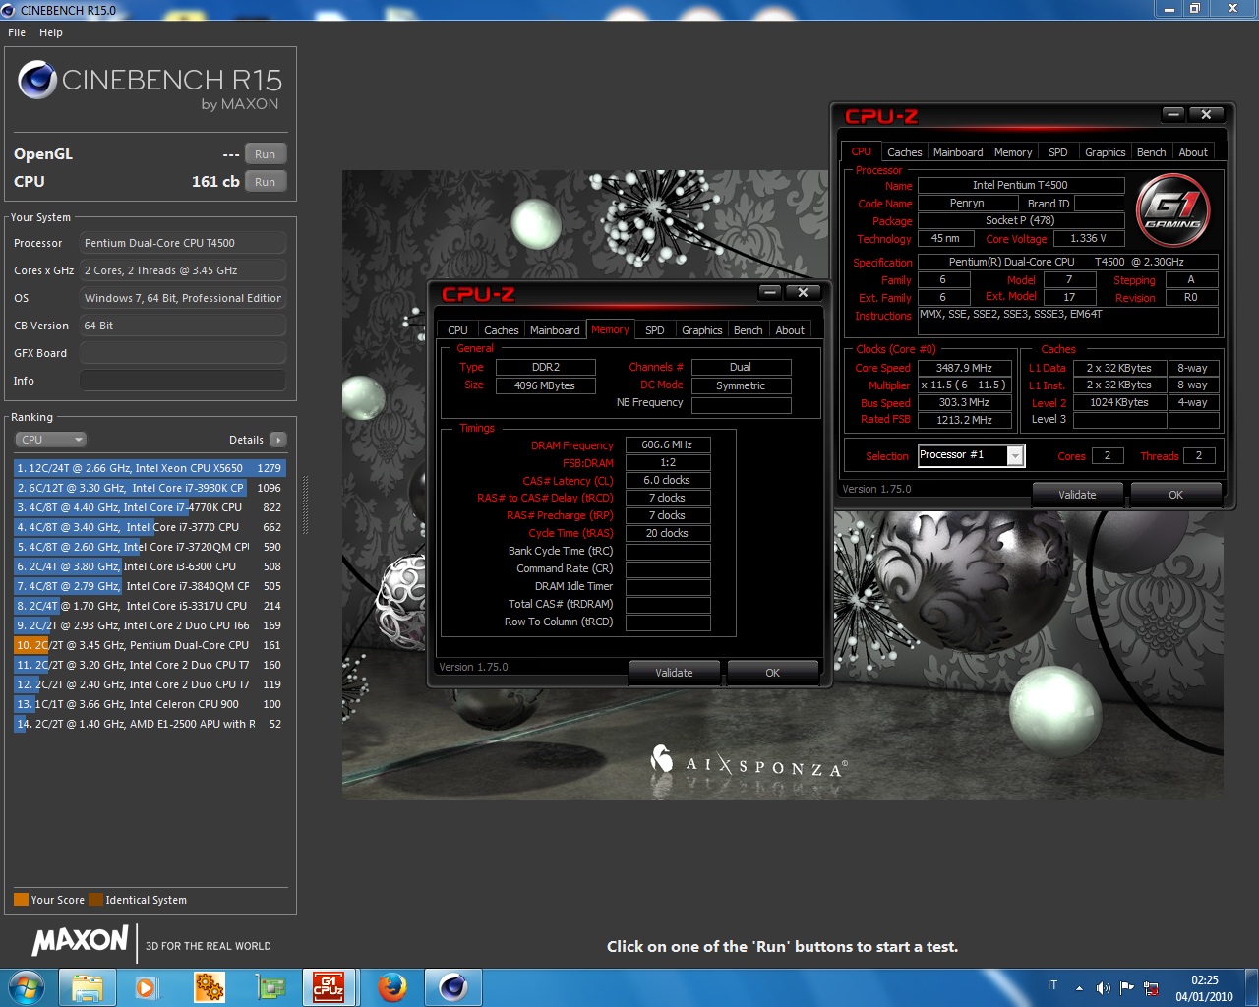Select ranking row Core i7-3930K CPU

tap(150, 488)
